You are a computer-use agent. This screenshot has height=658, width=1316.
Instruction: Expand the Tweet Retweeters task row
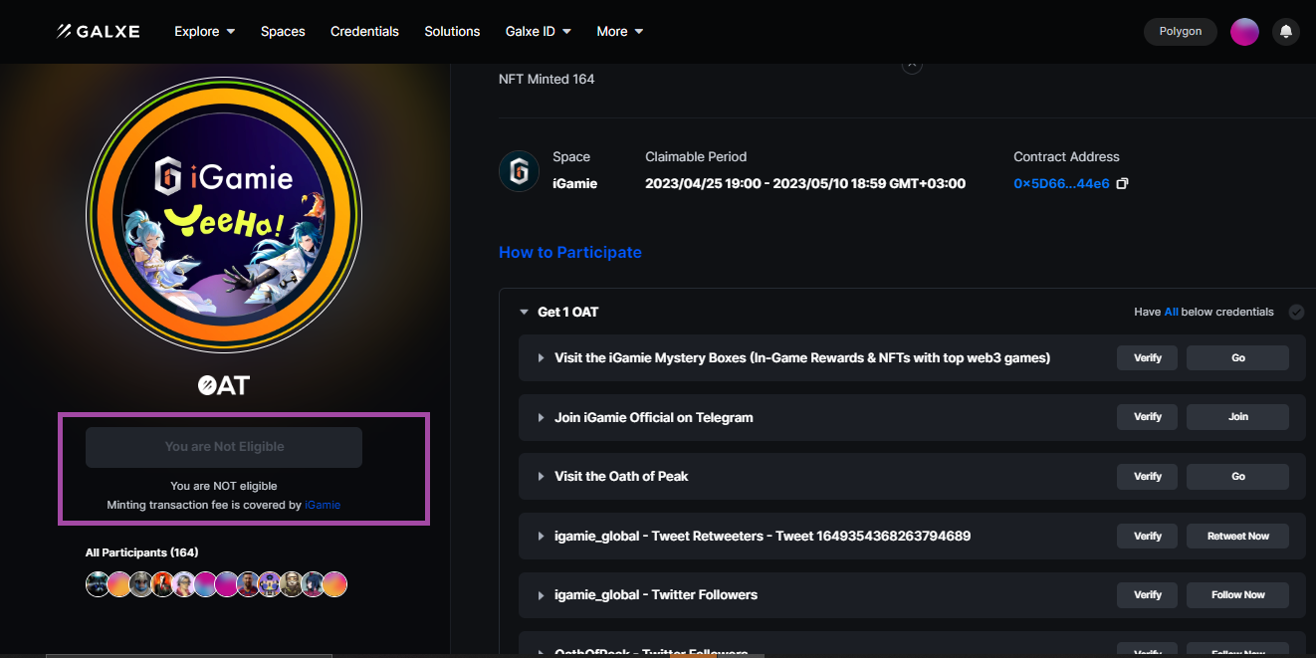(541, 536)
